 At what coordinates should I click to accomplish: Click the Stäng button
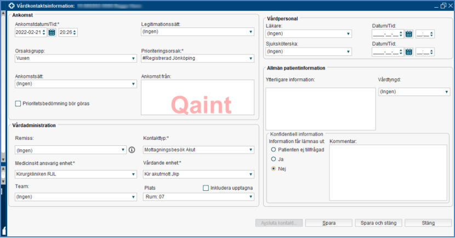pyautogui.click(x=428, y=223)
